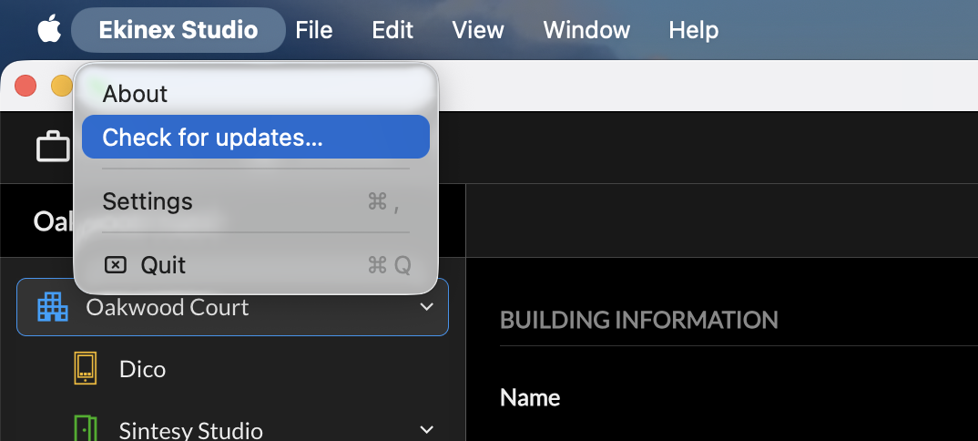
Task: Open the Edit menu
Action: (x=392, y=30)
